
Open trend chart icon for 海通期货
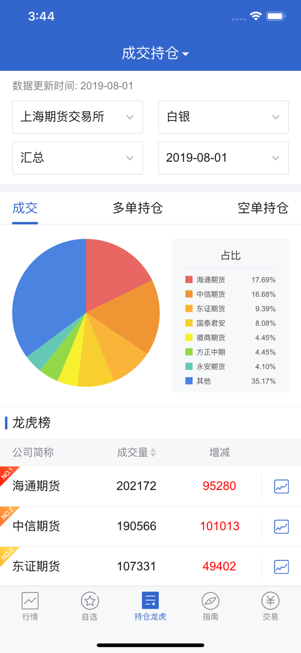[281, 486]
